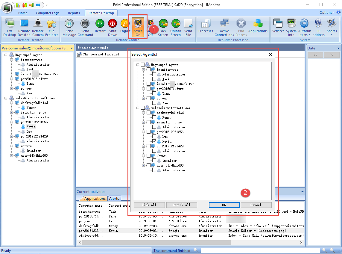This screenshot has width=342, height=254.
Task: Show System Info
Action: [x=291, y=28]
